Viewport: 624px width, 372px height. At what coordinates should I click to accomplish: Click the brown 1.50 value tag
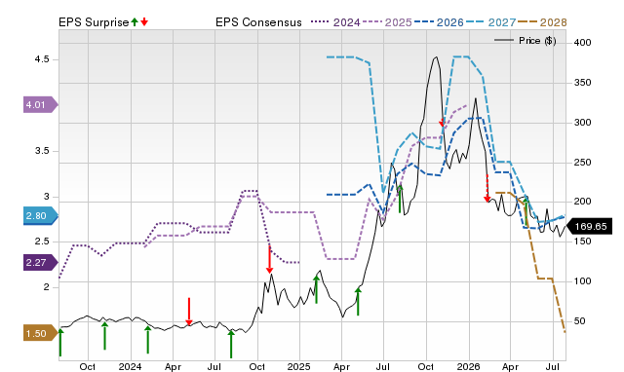(41, 333)
